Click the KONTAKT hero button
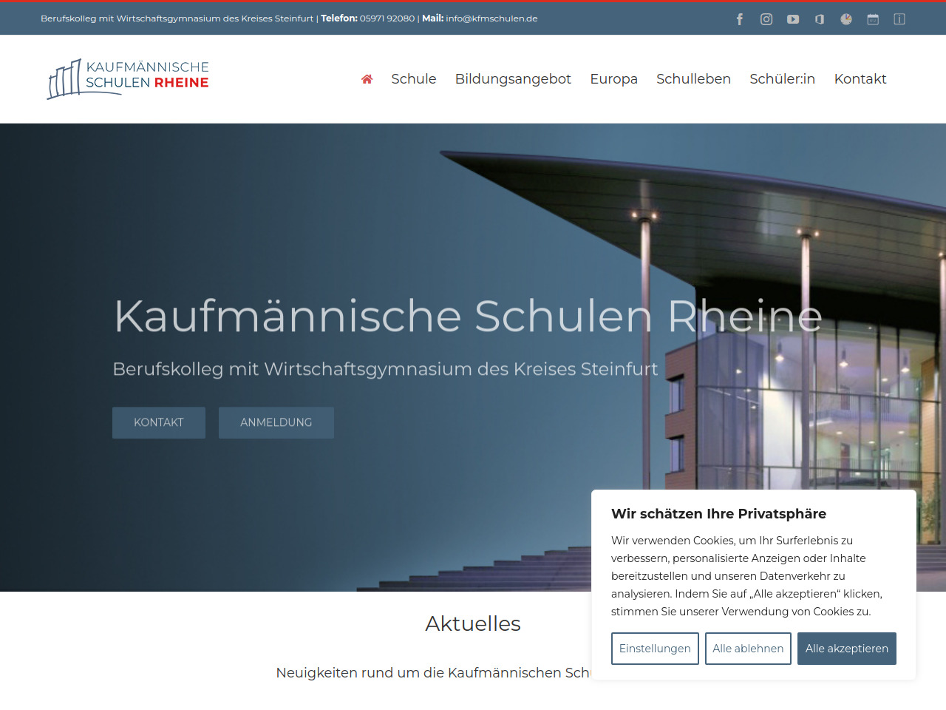 point(159,422)
